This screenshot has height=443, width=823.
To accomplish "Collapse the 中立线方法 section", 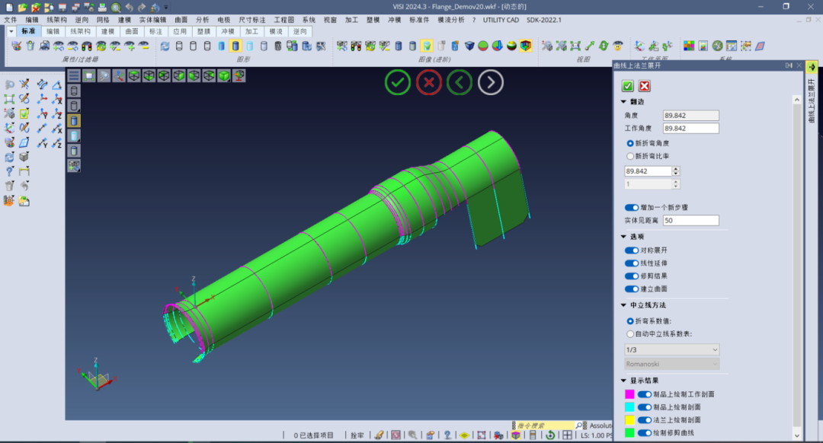I will pos(623,305).
